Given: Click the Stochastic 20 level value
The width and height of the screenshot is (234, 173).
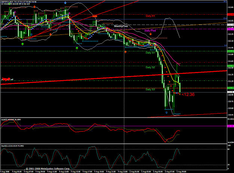Looking at the screenshot, I should click(228, 165).
